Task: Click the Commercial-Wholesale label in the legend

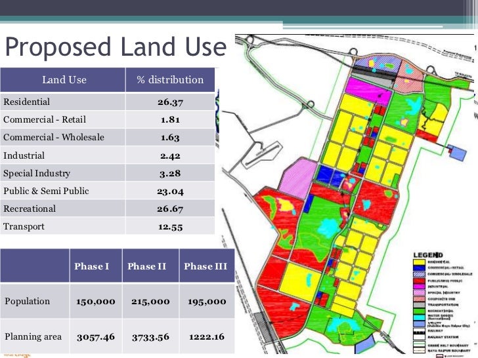Action: click(450, 274)
